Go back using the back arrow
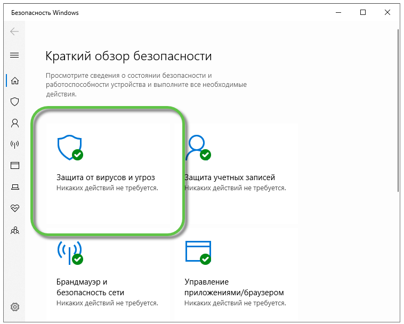Screen dimensions: 404x324 [x=14, y=31]
